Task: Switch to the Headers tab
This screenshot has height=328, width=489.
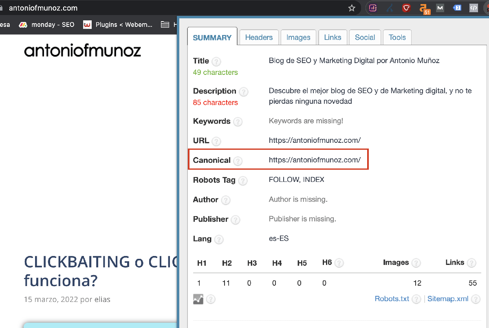Action: pyautogui.click(x=259, y=37)
